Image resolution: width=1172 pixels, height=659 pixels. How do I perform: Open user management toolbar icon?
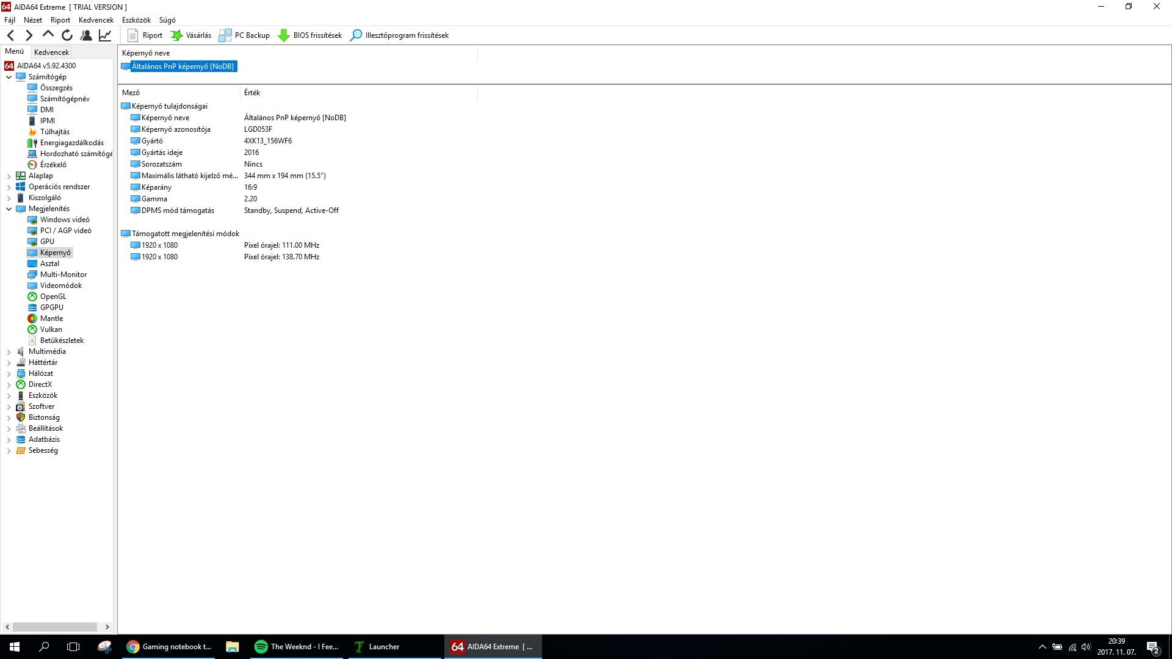tap(86, 35)
